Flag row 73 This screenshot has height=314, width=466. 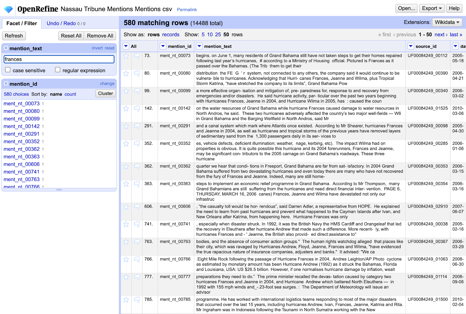(137, 56)
